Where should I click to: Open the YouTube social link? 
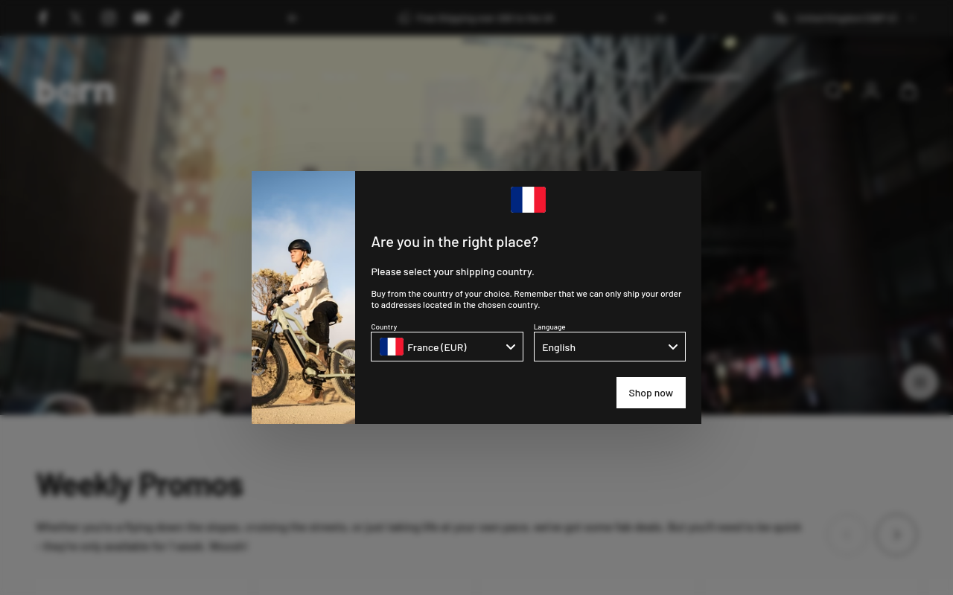pos(141,18)
